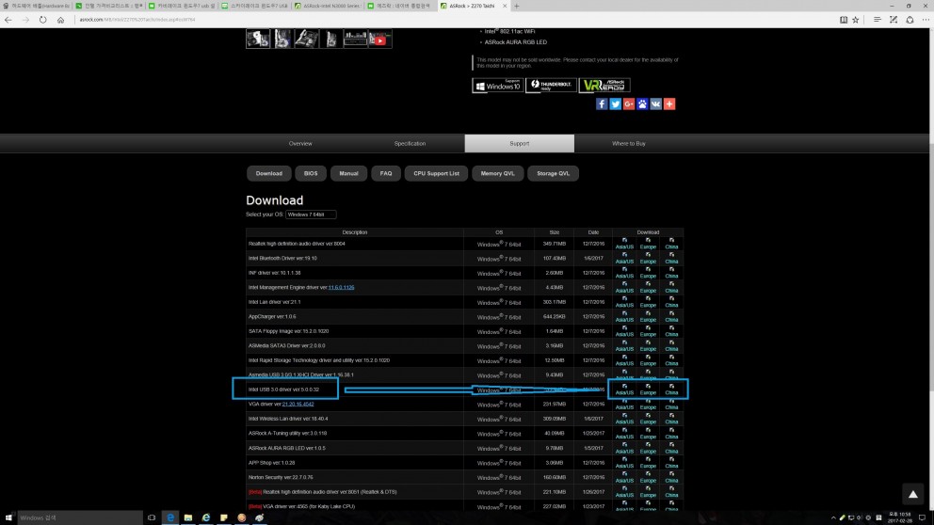Switch to the Overview tab
Screen dimensions: 934x525
[300, 143]
